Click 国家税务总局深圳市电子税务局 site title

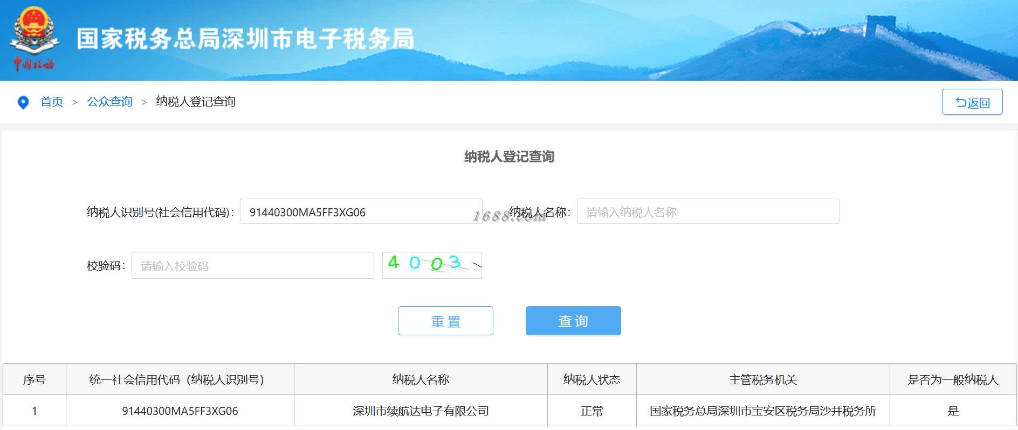click(x=245, y=39)
